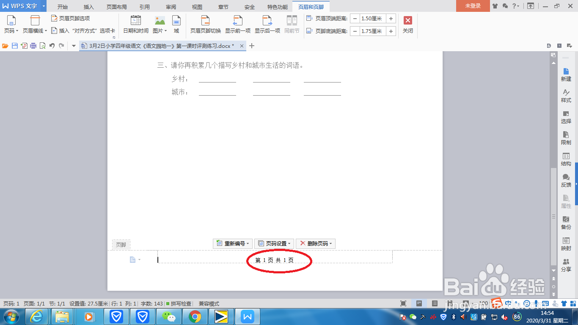Open the file folder icon in quick access toolbar
The image size is (578, 325).
[6, 46]
